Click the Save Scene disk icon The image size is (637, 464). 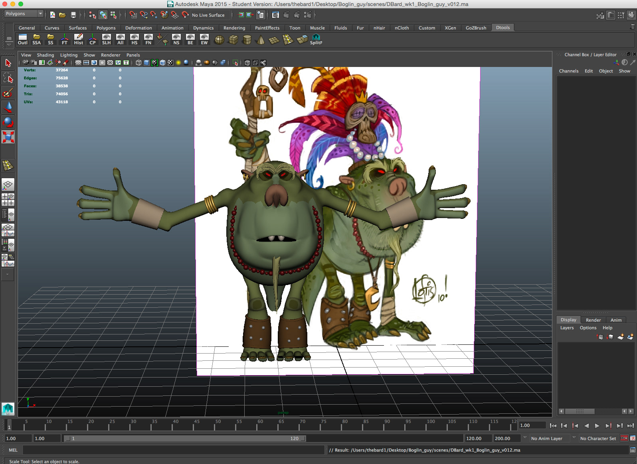[x=73, y=15]
